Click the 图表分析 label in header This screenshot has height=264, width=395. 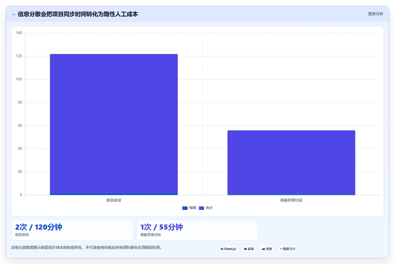(376, 14)
